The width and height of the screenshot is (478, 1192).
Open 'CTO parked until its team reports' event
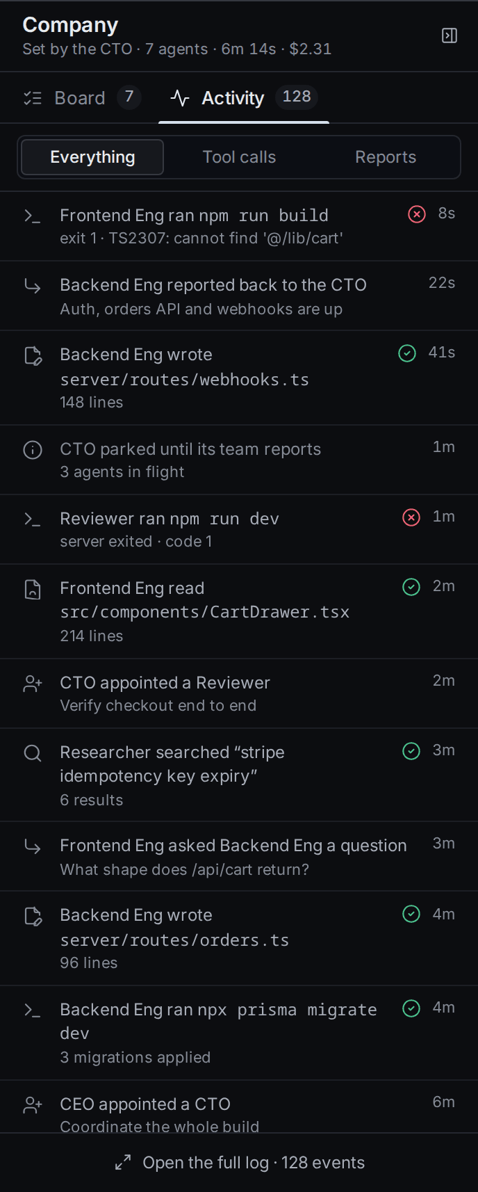pos(239,460)
